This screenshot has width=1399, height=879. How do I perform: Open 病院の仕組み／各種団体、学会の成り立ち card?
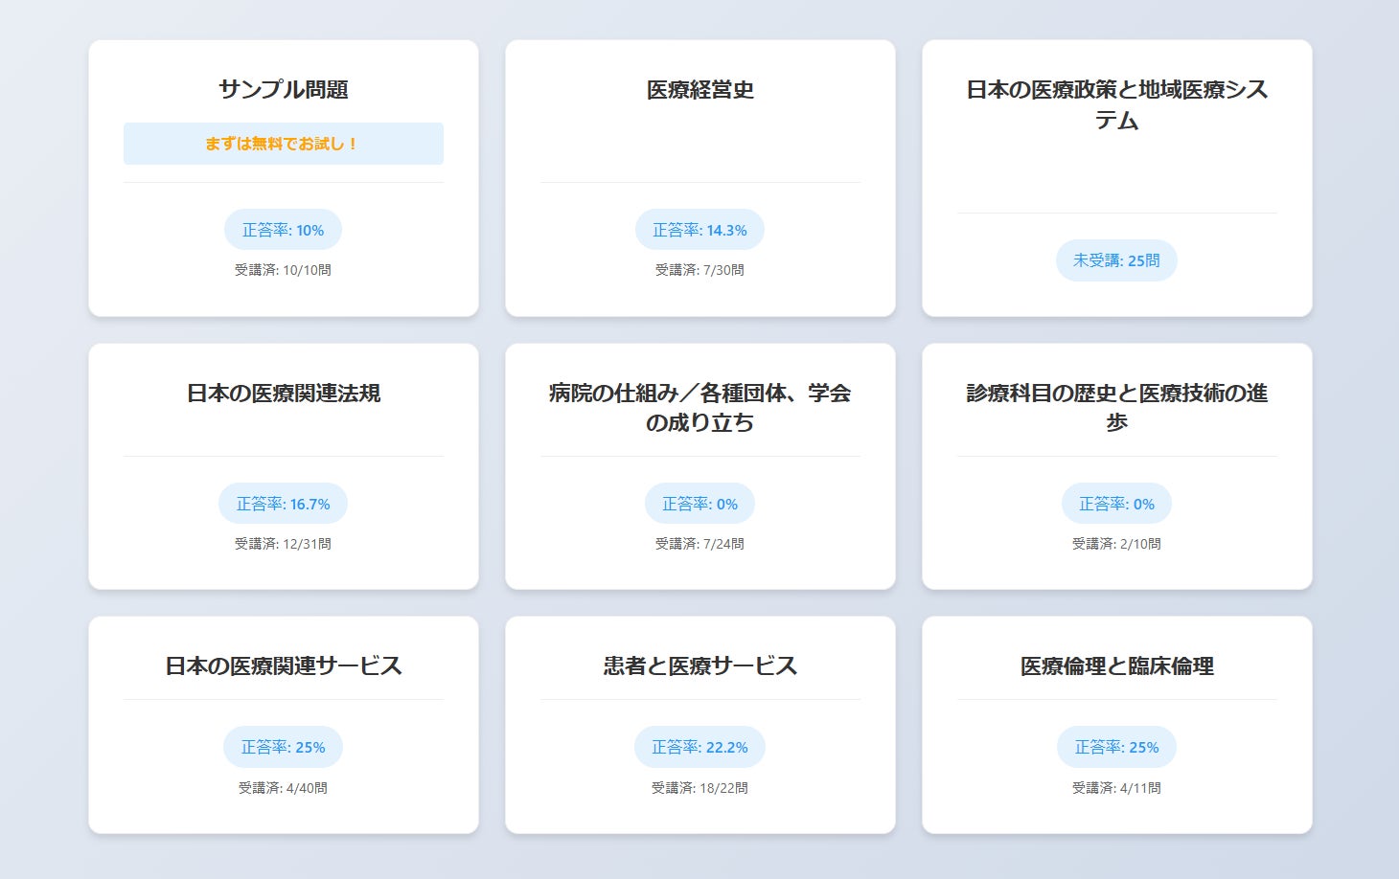(700, 466)
